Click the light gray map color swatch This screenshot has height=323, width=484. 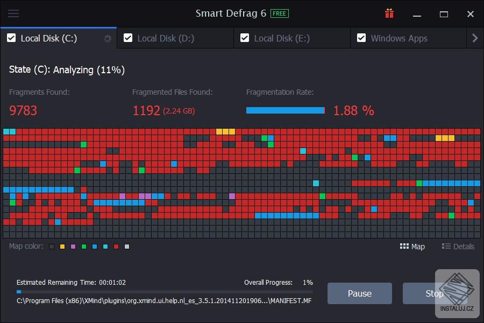tap(127, 247)
